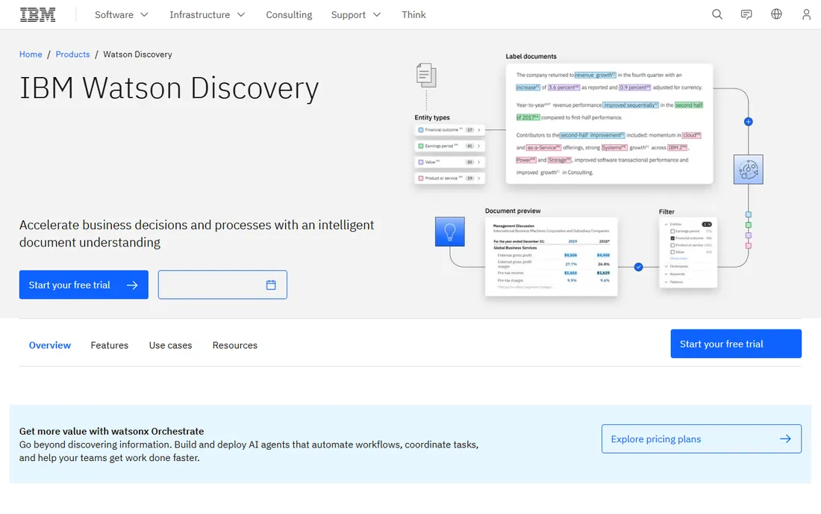Tick the Earnings period checkbox in Filter
The width and height of the screenshot is (821, 514).
click(x=672, y=231)
